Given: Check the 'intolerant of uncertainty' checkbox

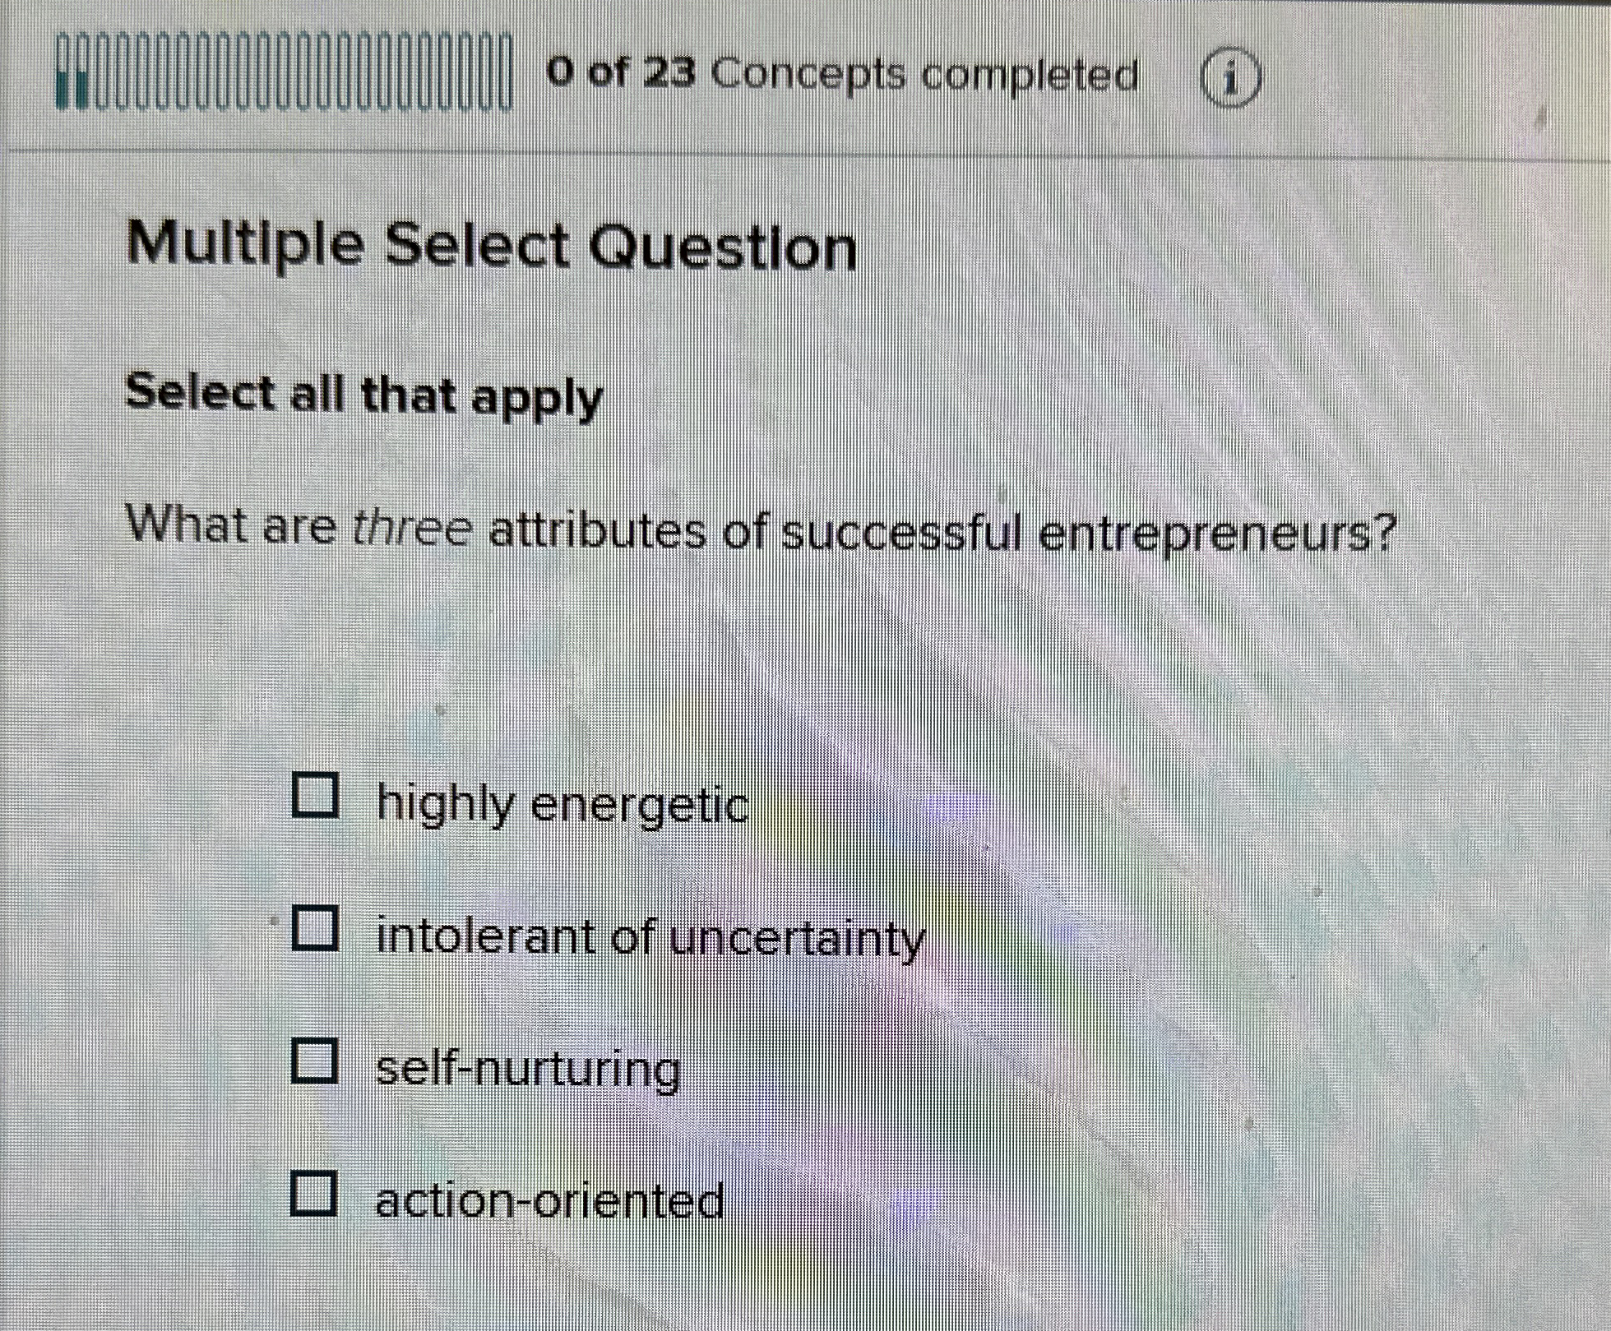Looking at the screenshot, I should coord(316,927).
